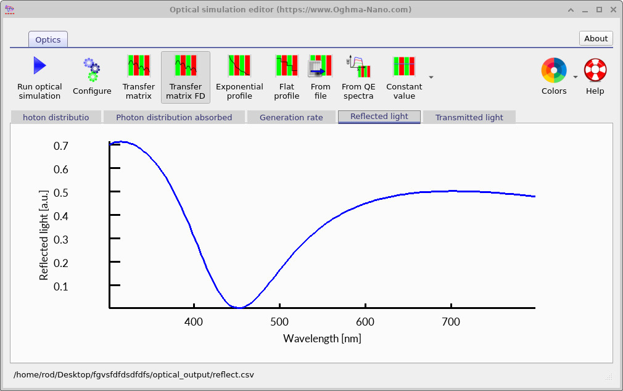The height and width of the screenshot is (391, 623).
Task: Close the Optical simulation editor window
Action: (x=613, y=10)
